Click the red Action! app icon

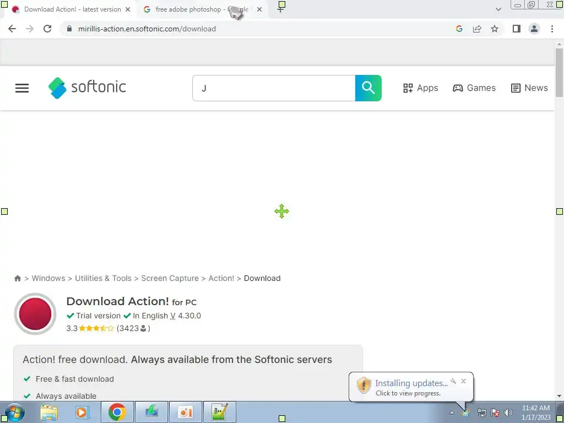35,313
